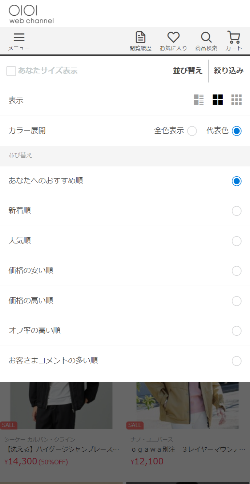Click the 商品検索 magnifier icon
Image resolution: width=250 pixels, height=484 pixels.
tap(206, 41)
